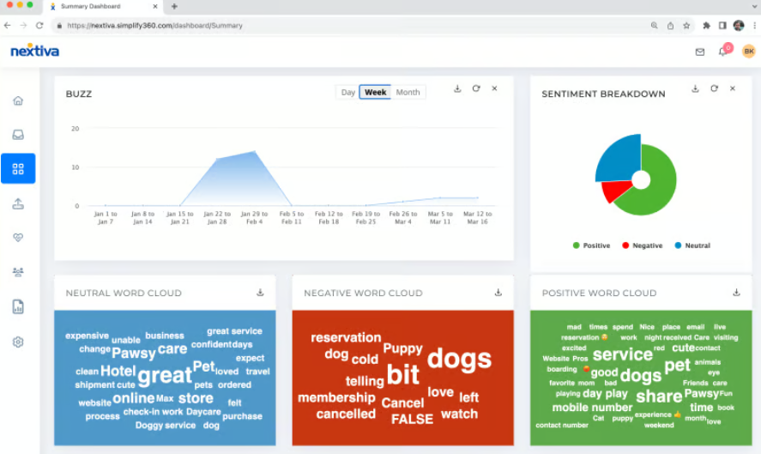Click the Nextiva logo
The height and width of the screenshot is (454, 761).
point(34,51)
